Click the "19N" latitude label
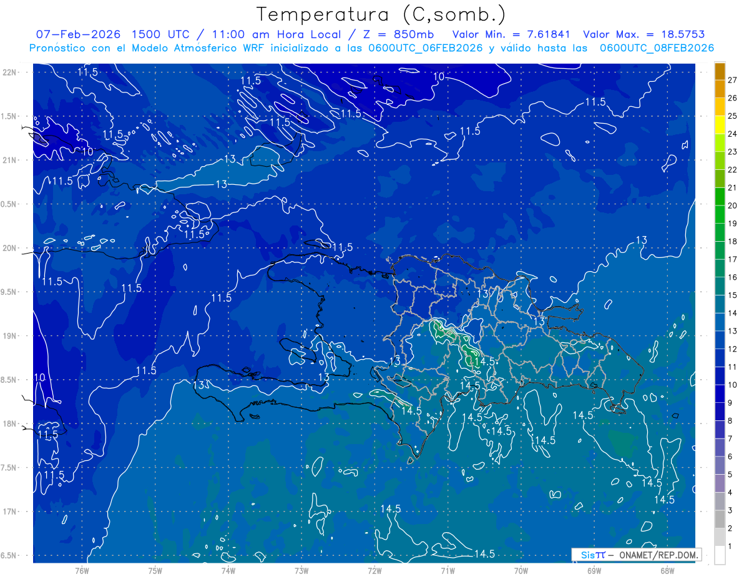 11,336
